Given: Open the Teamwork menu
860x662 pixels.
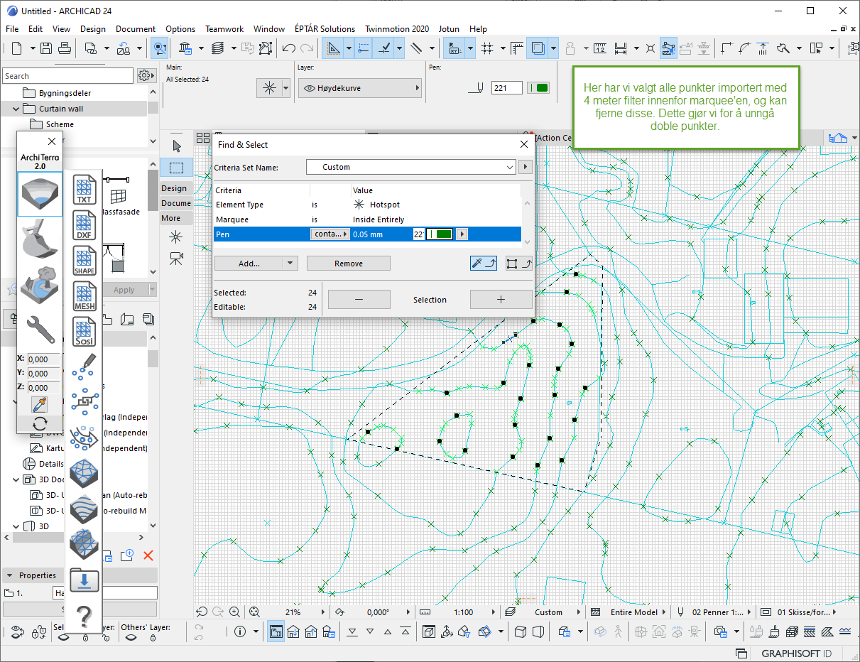Looking at the screenshot, I should coord(224,29).
